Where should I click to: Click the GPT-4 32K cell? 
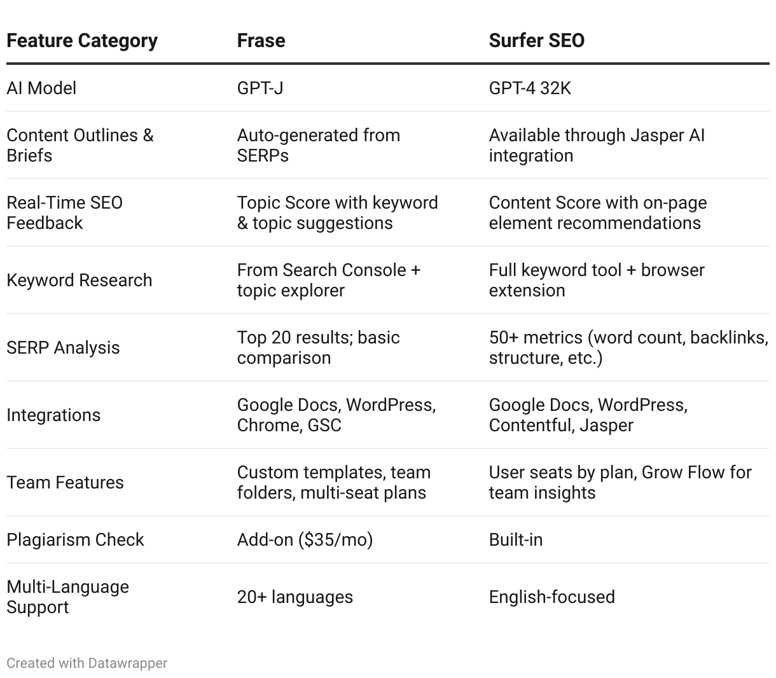(530, 88)
